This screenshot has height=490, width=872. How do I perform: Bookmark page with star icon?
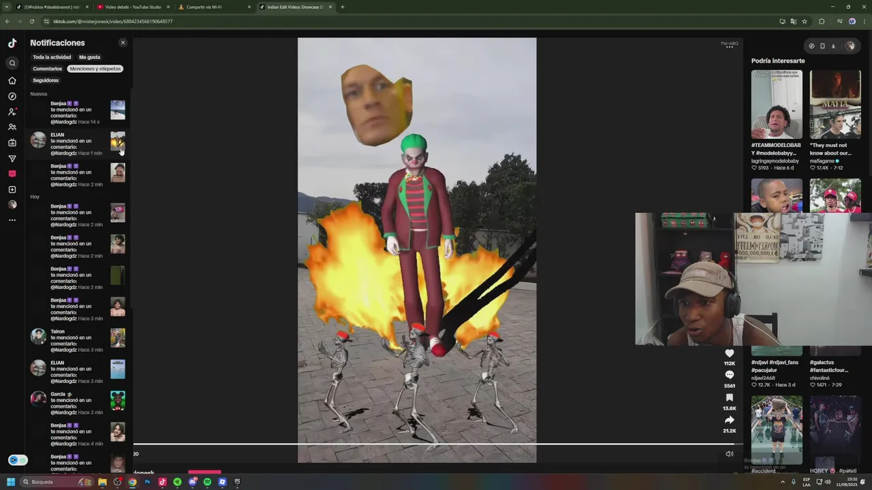(804, 21)
